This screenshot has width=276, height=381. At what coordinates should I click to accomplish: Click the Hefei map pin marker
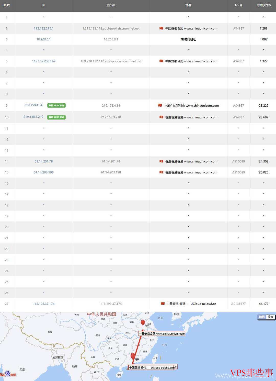click(x=143, y=323)
